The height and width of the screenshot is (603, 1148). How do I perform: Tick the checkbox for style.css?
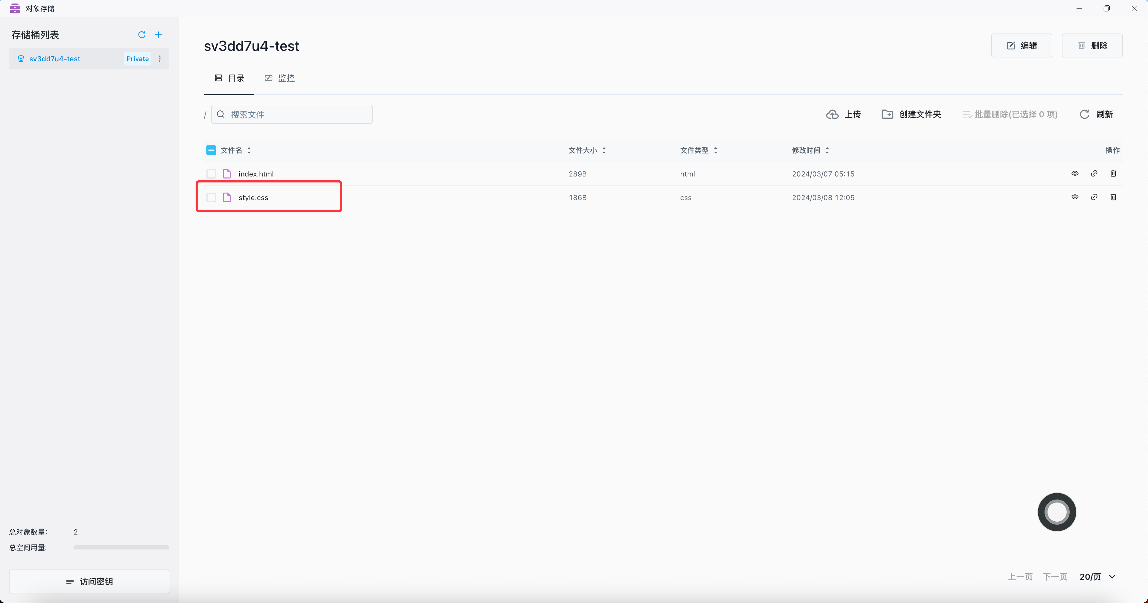211,197
